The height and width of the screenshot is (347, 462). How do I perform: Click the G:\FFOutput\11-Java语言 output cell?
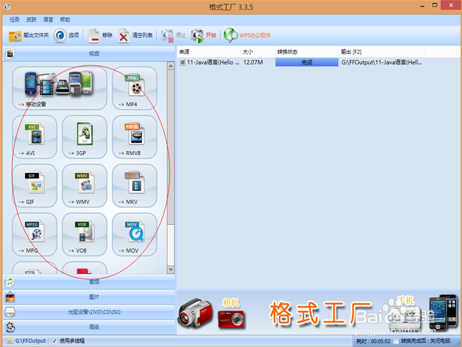(x=382, y=62)
